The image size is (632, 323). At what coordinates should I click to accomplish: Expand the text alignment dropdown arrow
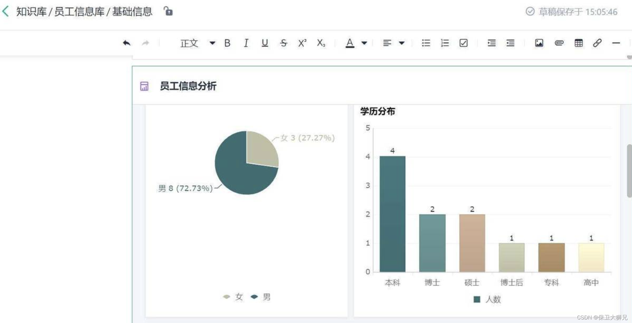point(401,43)
